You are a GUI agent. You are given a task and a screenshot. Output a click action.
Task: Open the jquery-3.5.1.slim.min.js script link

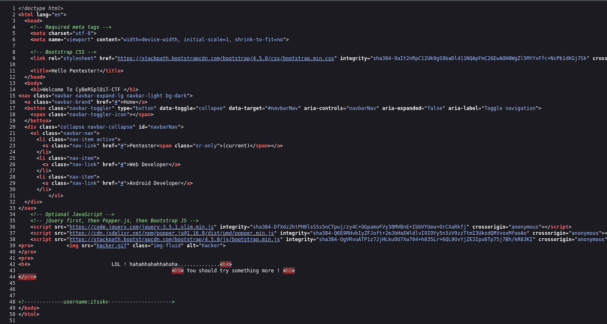tap(142, 227)
